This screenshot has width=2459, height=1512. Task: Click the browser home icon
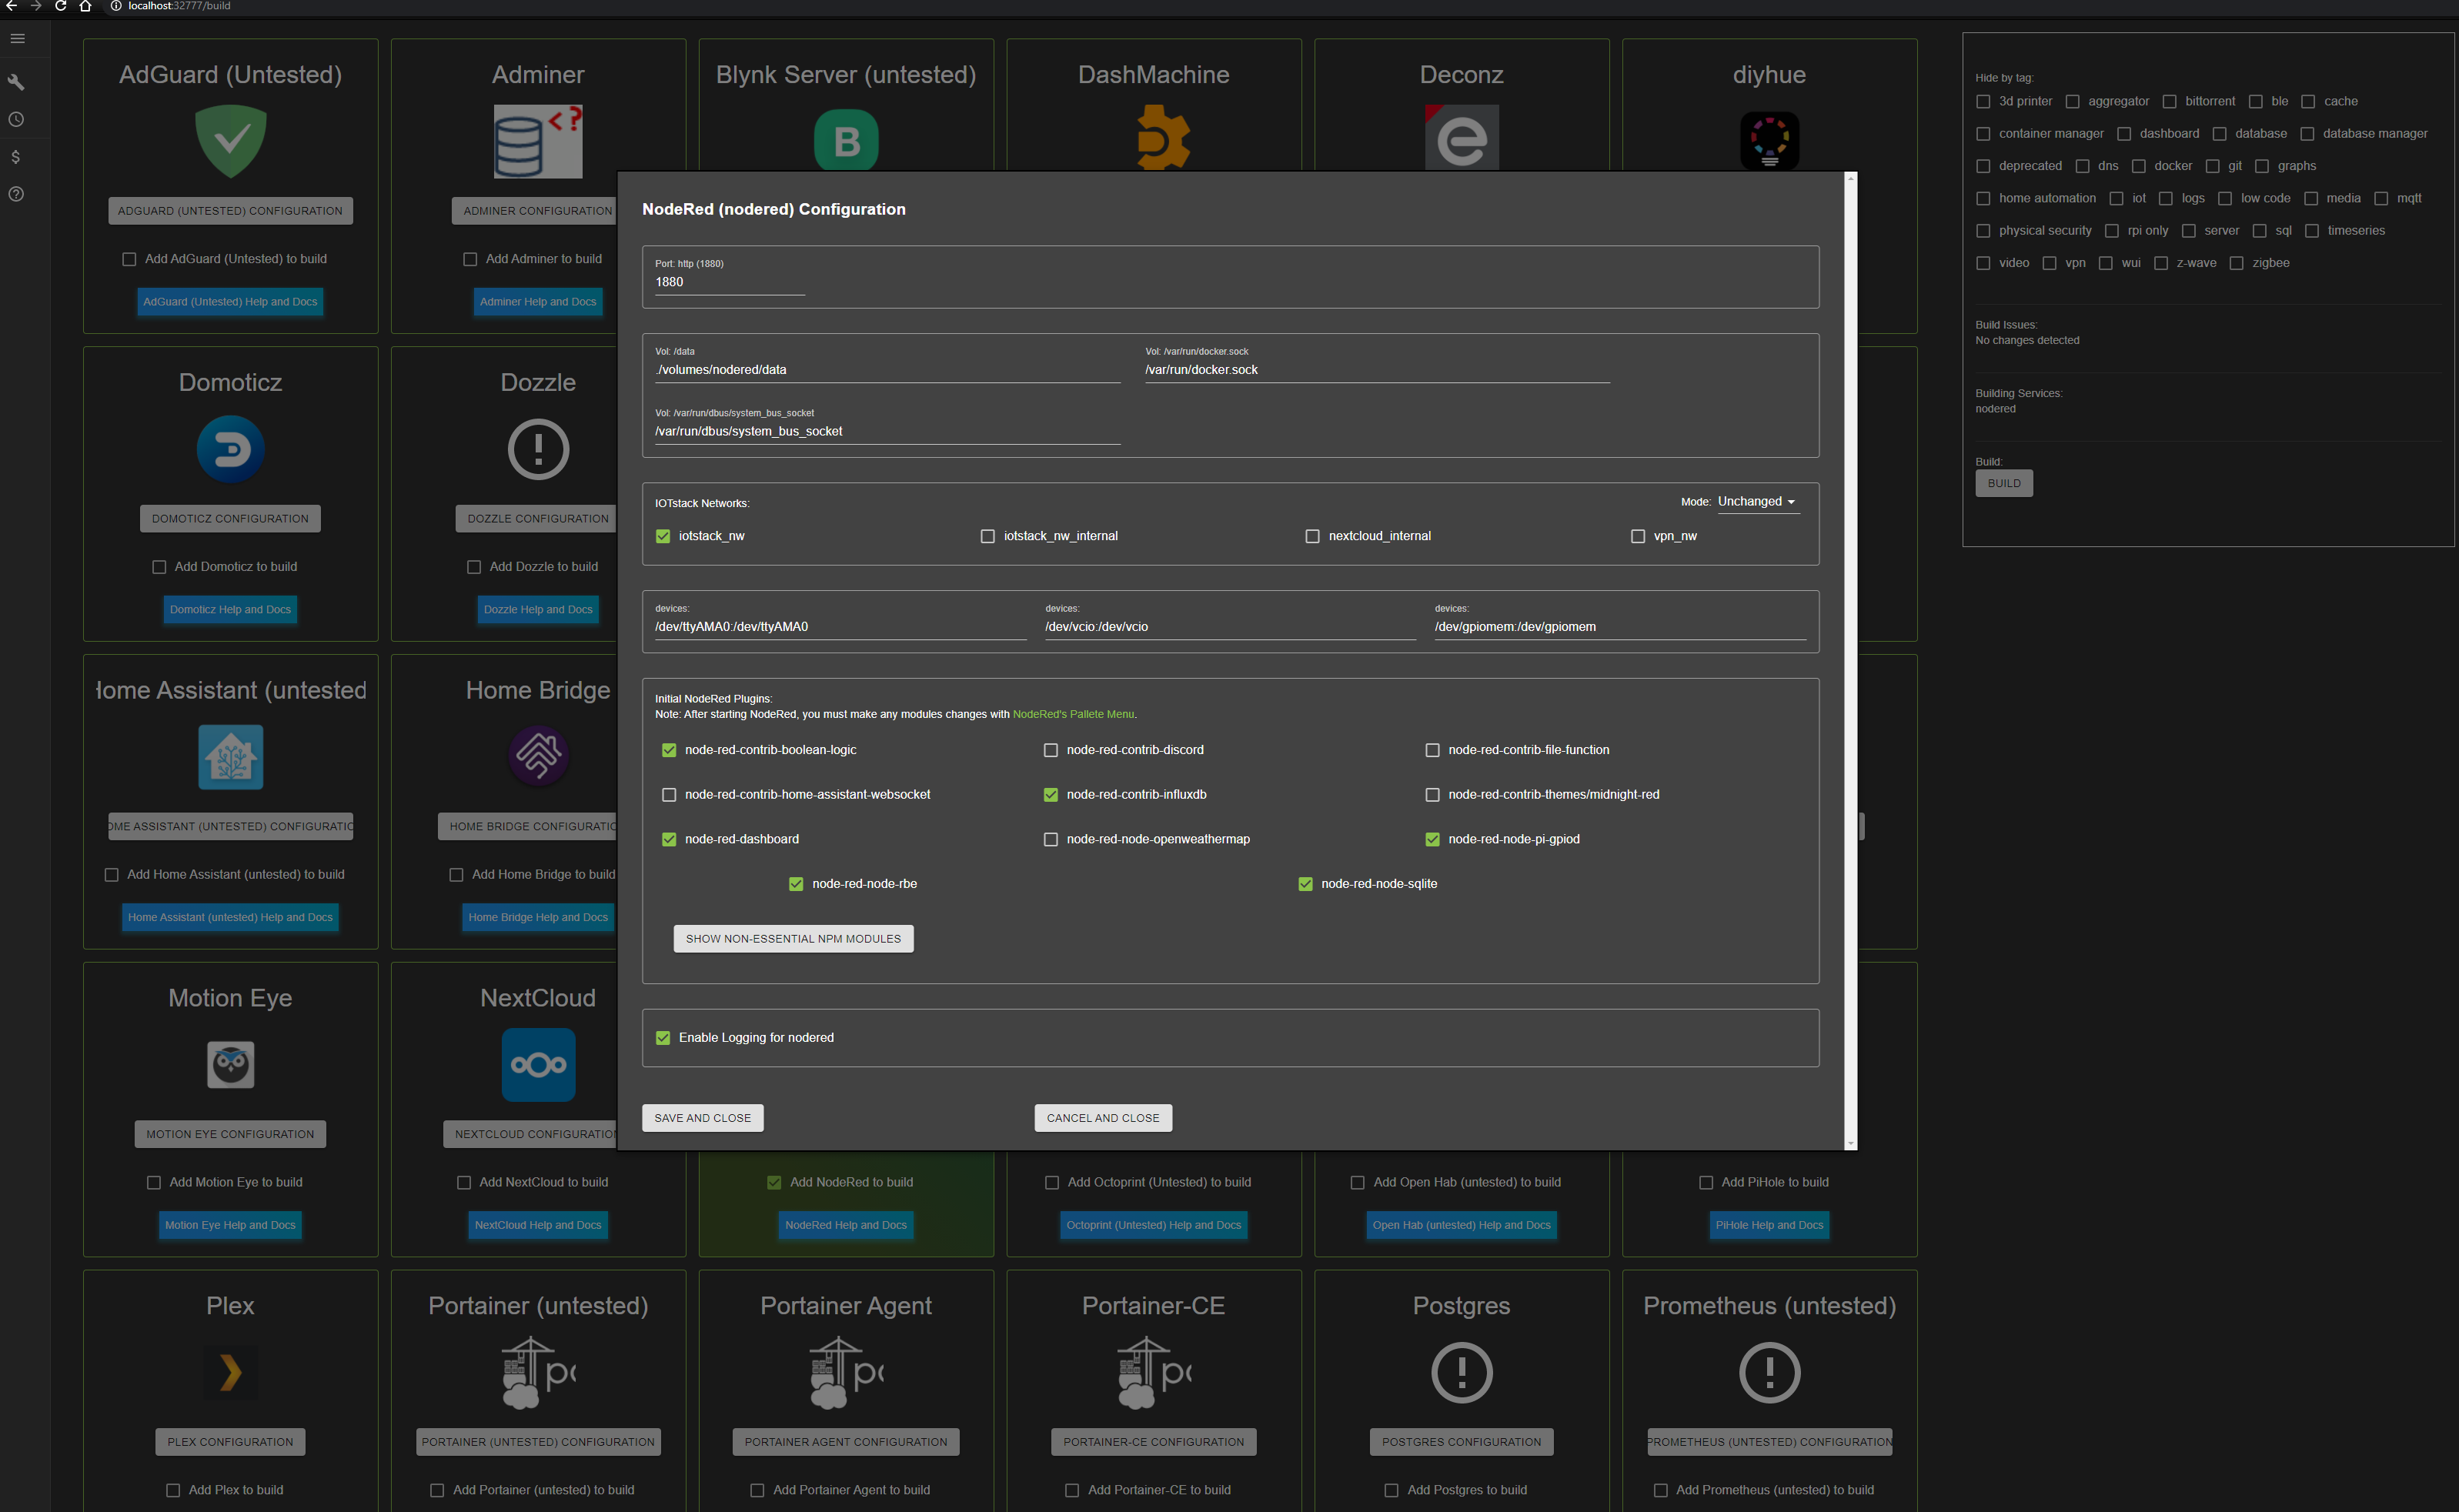[x=85, y=6]
